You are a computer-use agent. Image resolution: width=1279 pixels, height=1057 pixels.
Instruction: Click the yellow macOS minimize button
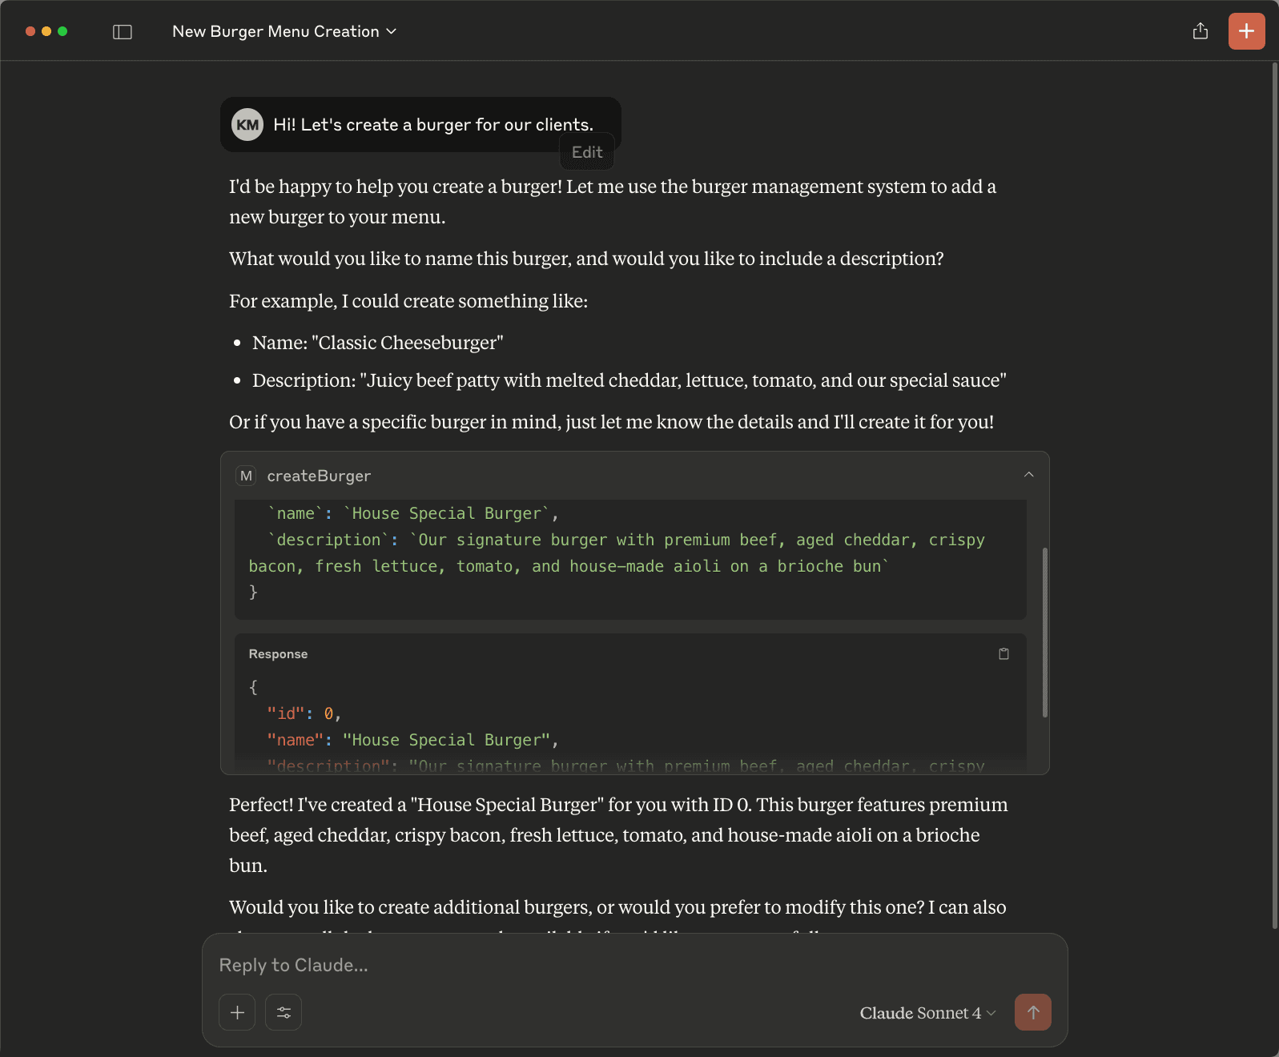46,31
